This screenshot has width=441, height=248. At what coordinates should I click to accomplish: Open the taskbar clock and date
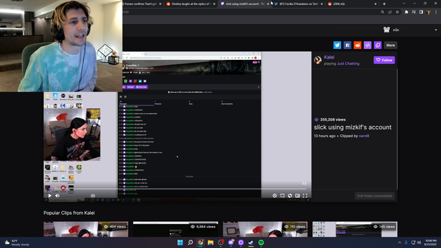point(431,242)
